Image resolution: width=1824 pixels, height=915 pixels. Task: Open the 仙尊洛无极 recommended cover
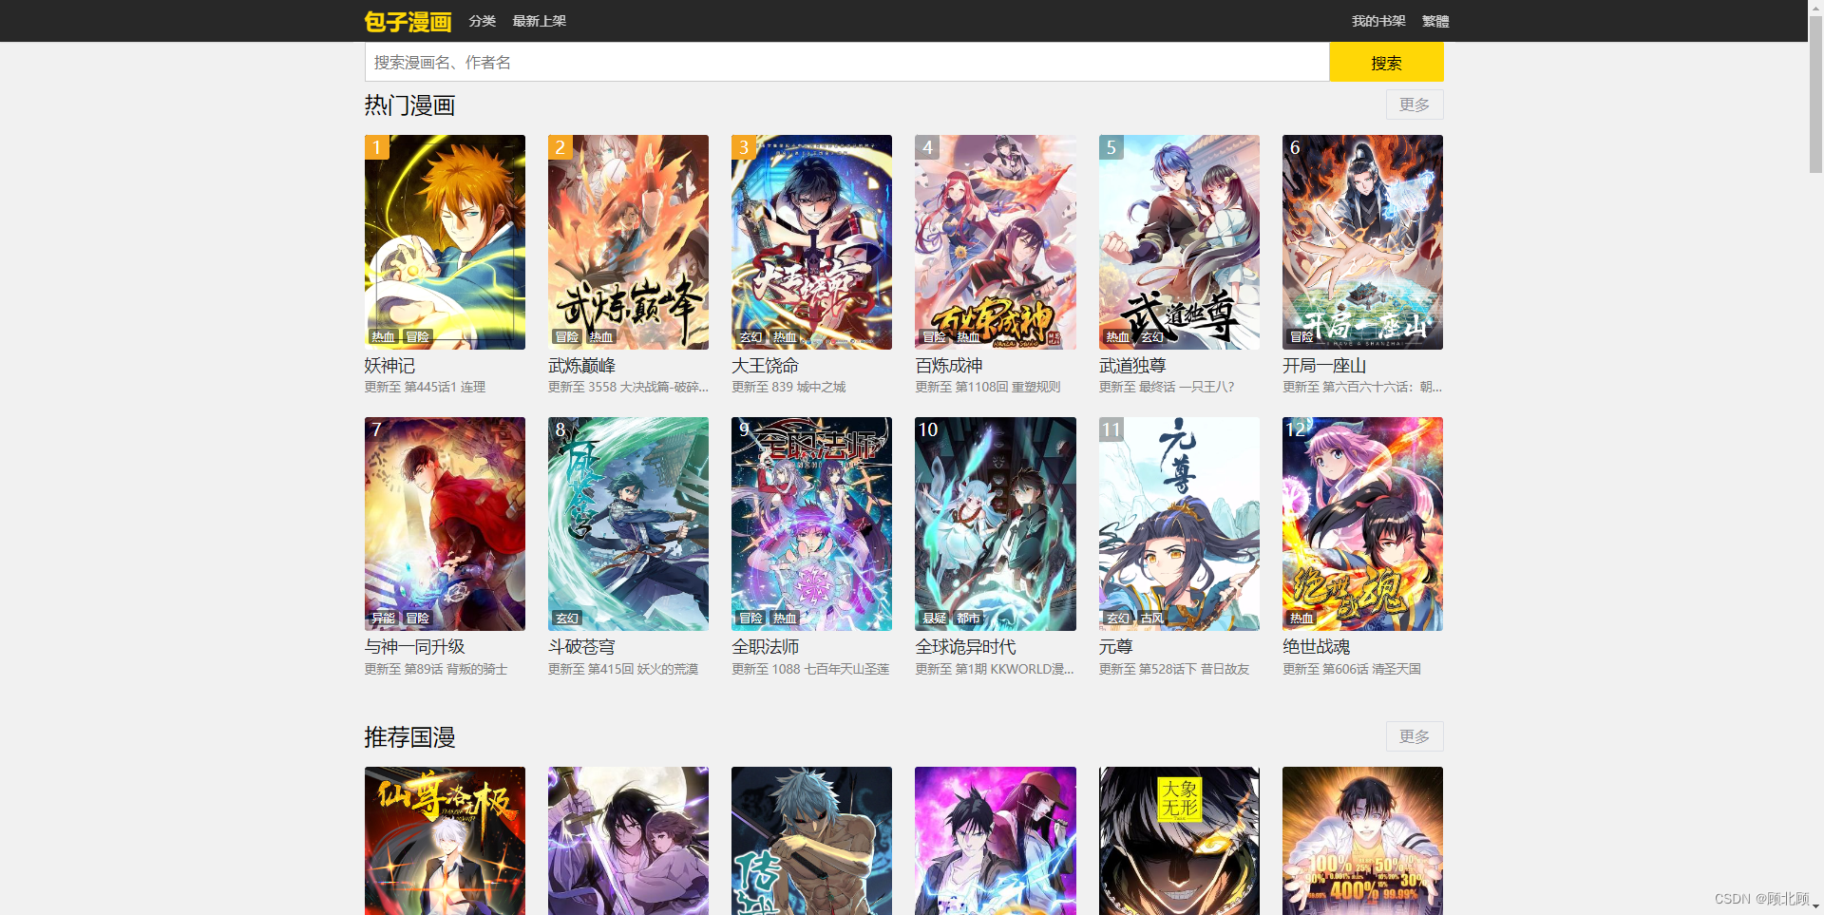click(445, 841)
